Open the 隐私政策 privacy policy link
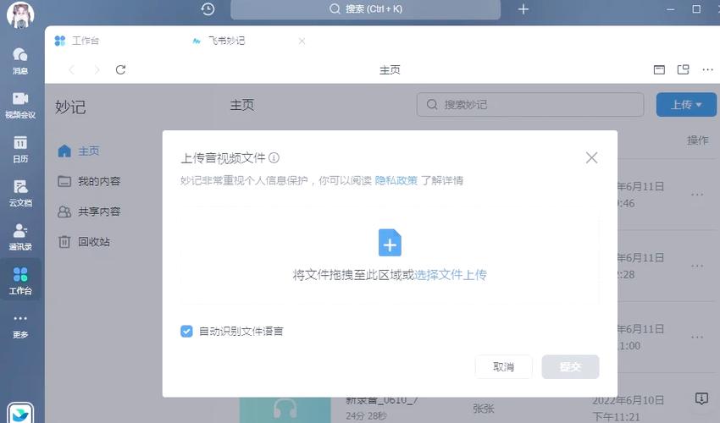 point(396,180)
